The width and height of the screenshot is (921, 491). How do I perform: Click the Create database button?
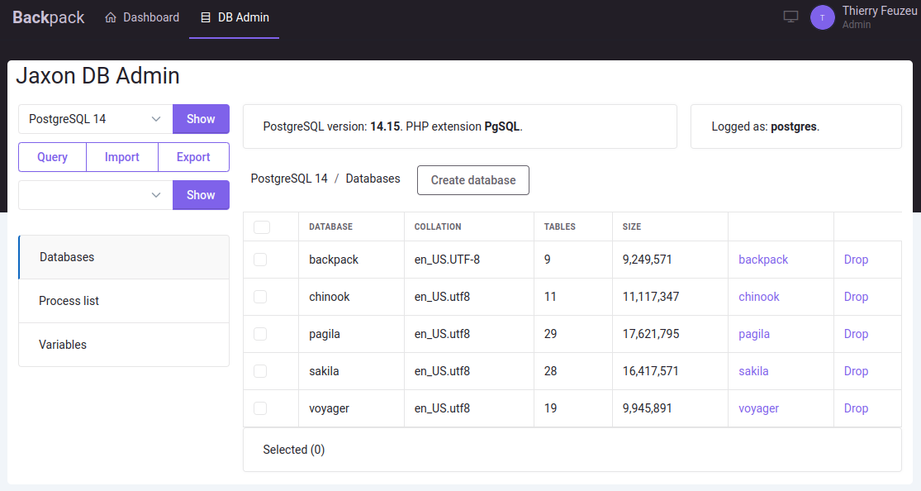pos(473,180)
